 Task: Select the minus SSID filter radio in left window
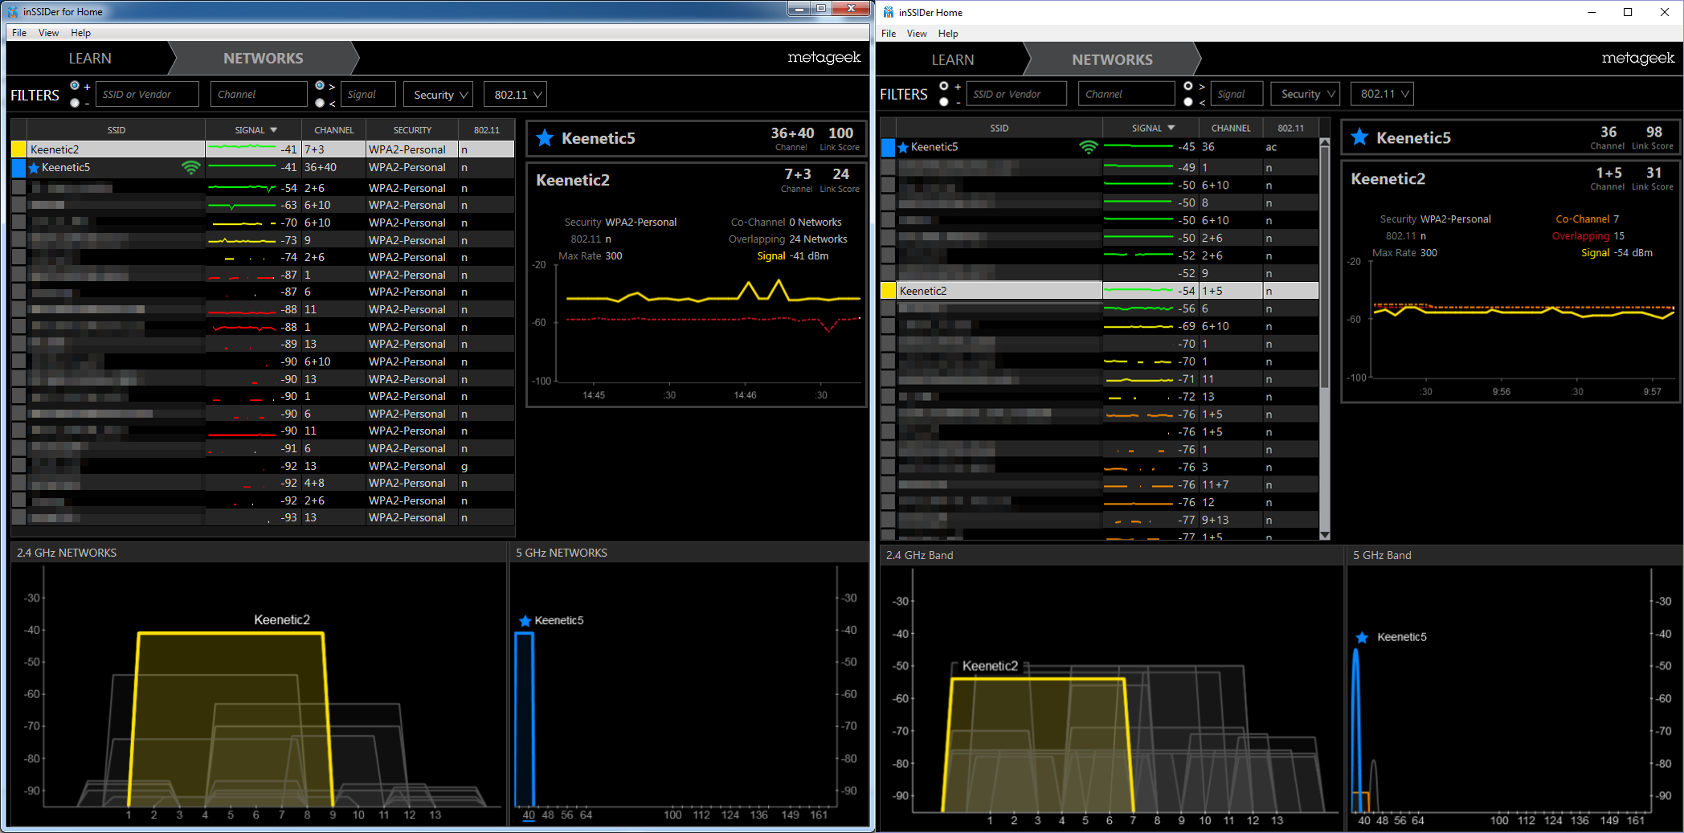pyautogui.click(x=75, y=103)
